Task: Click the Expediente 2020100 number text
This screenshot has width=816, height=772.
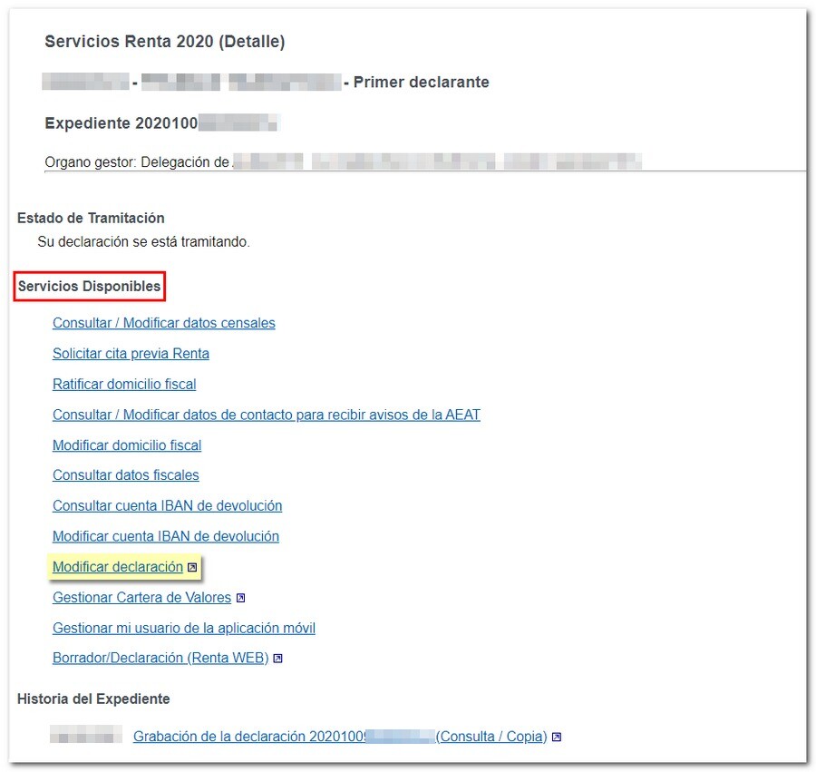Action: pos(121,123)
